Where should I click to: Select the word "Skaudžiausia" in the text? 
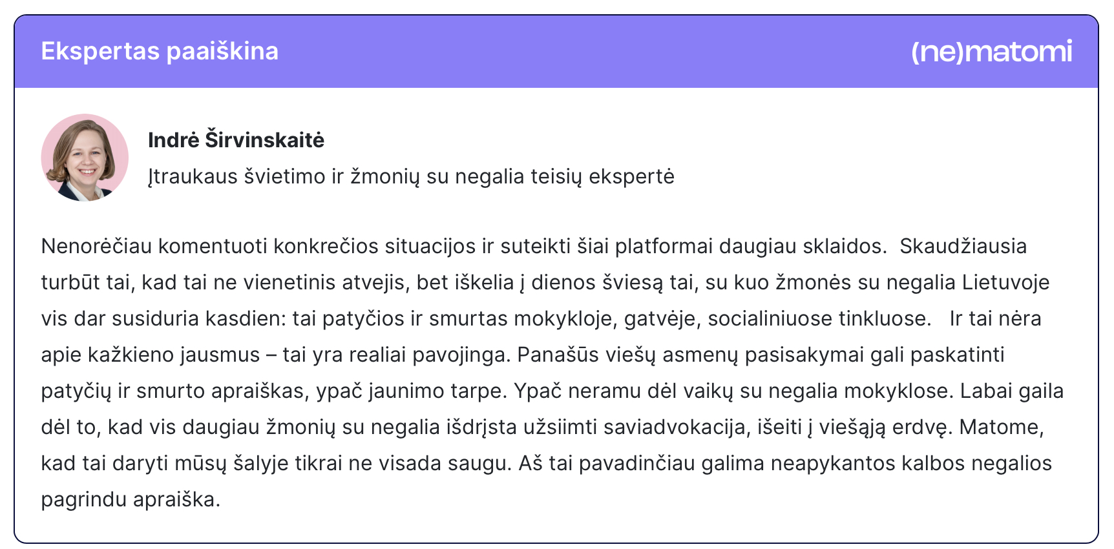[x=963, y=246]
